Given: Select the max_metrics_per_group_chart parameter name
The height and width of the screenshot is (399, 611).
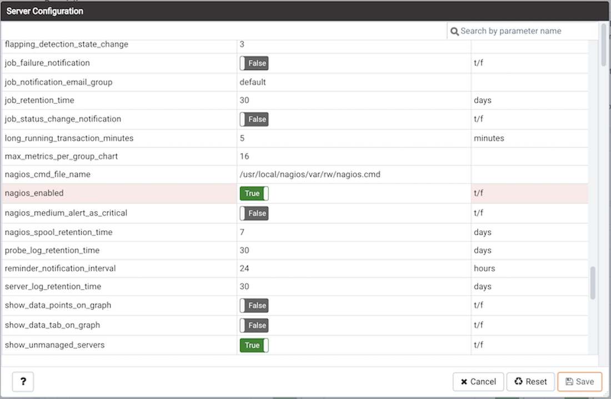Looking at the screenshot, I should [61, 156].
